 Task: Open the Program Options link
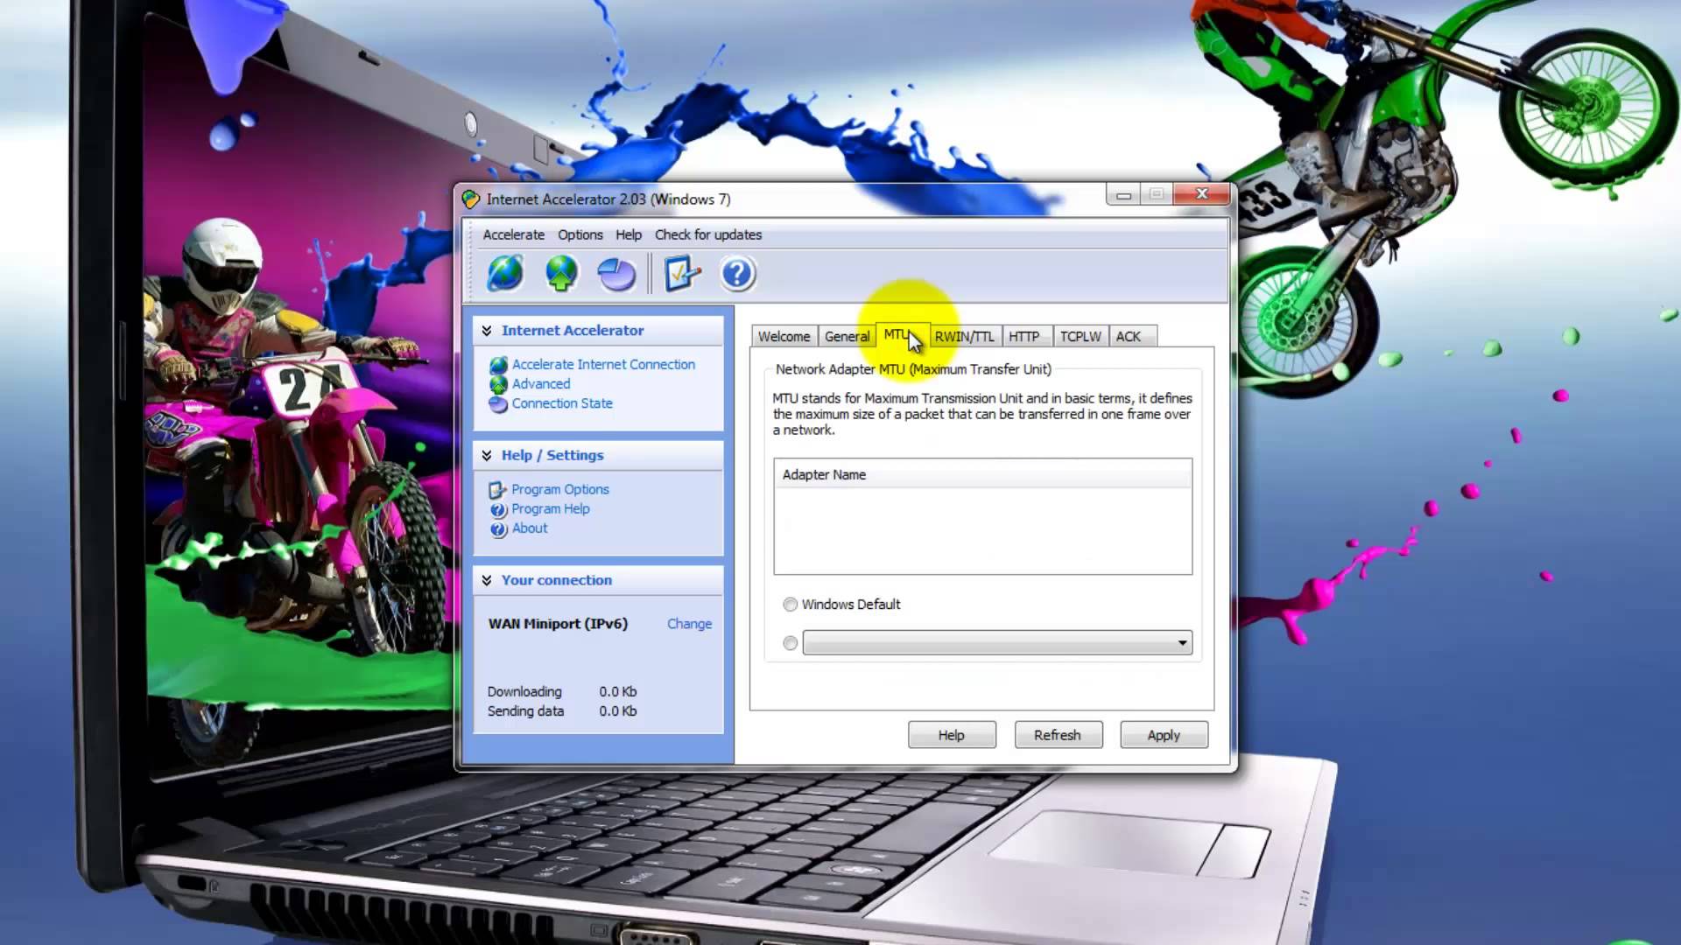(560, 490)
